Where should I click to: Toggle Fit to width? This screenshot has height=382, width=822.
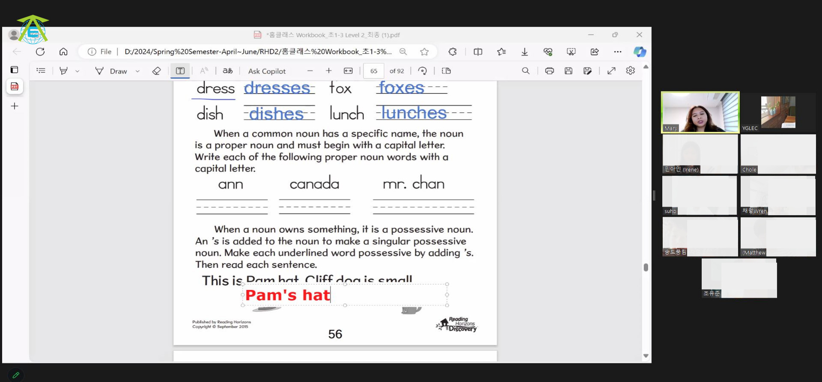(348, 71)
